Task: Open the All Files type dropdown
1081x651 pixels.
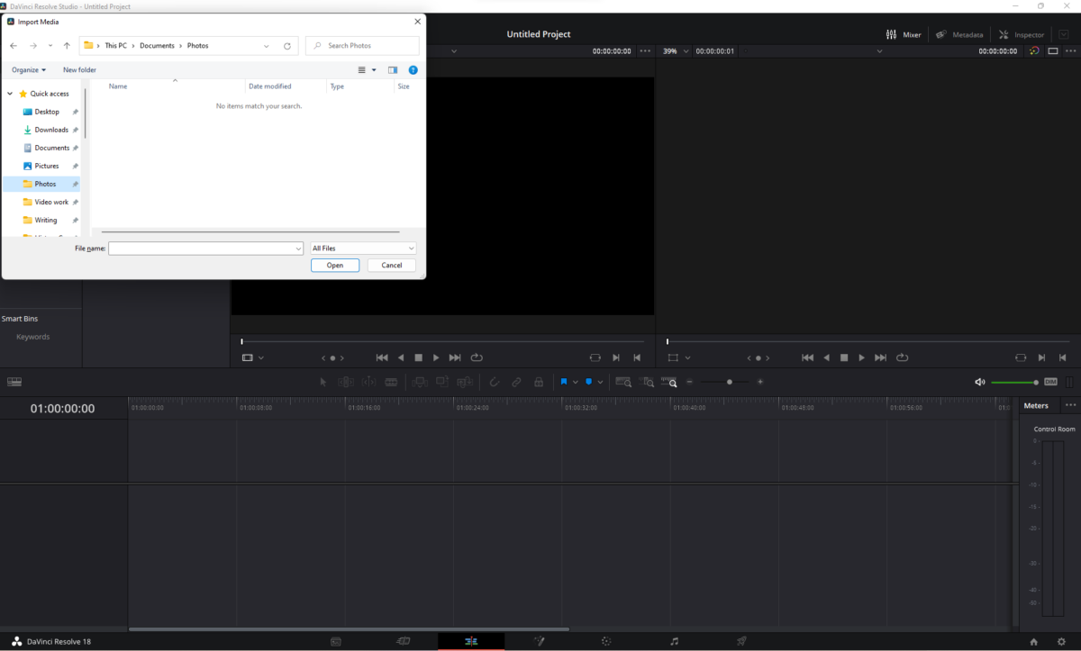Action: (x=362, y=249)
